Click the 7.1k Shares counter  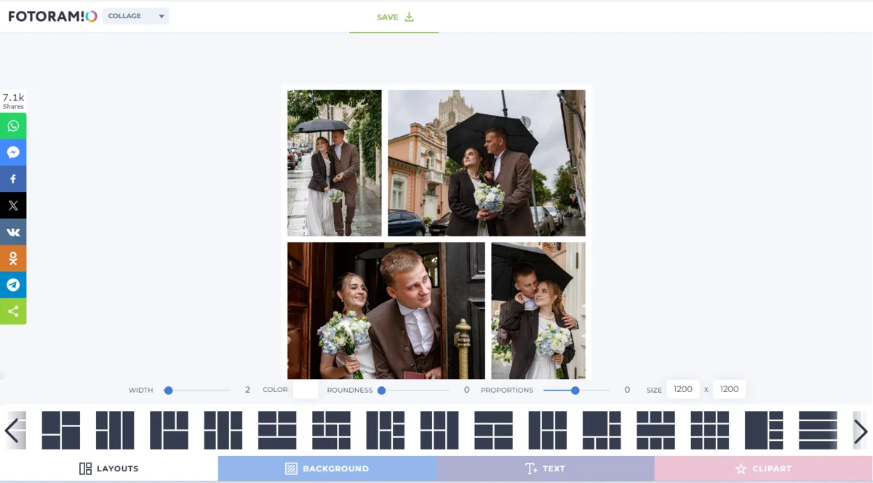(x=13, y=101)
